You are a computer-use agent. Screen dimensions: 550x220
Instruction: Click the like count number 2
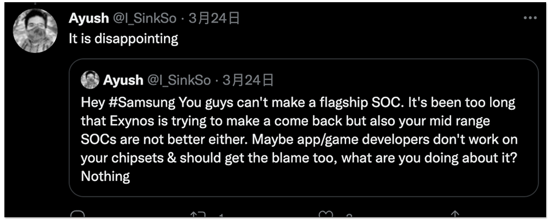point(349,216)
